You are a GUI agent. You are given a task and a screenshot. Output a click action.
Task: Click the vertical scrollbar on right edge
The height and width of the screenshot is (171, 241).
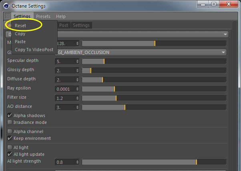[x=235, y=96]
